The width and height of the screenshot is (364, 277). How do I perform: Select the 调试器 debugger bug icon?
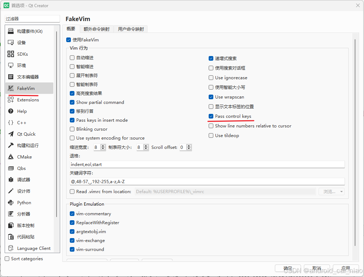coord(11,180)
